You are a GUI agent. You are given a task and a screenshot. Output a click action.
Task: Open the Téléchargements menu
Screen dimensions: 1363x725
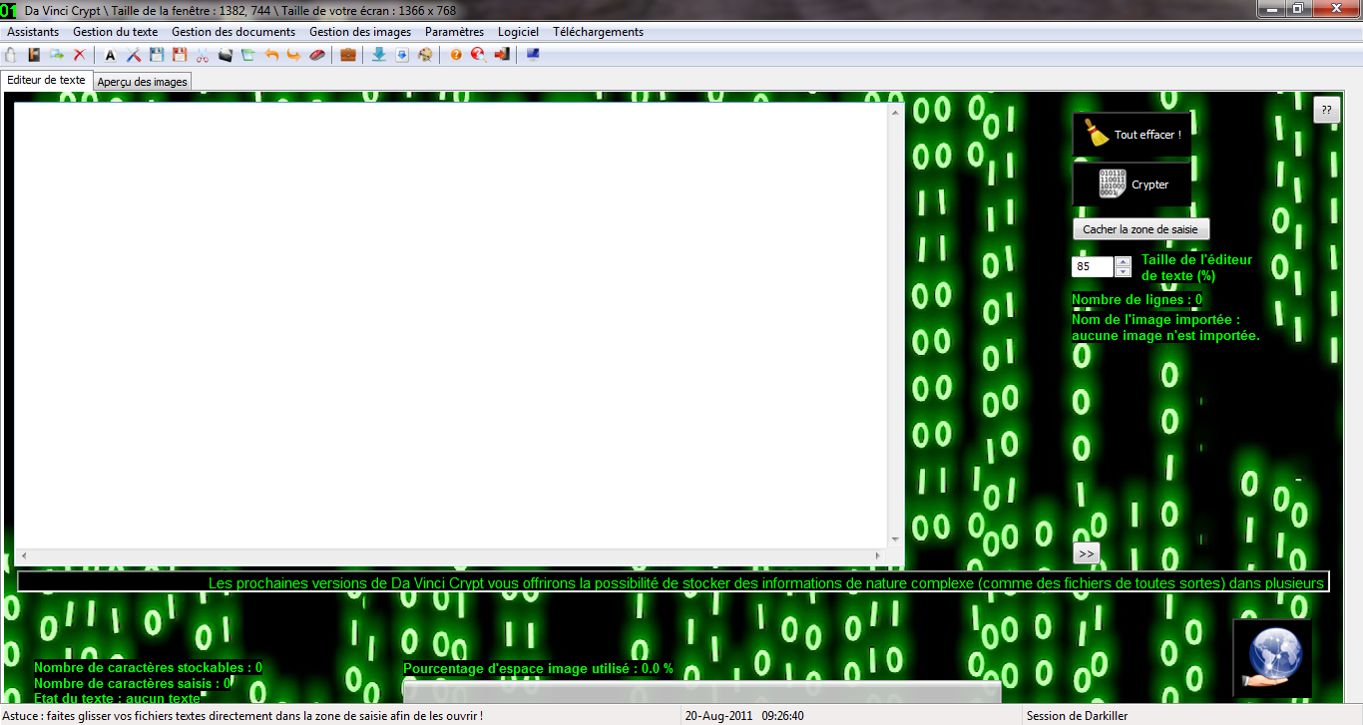(x=599, y=32)
